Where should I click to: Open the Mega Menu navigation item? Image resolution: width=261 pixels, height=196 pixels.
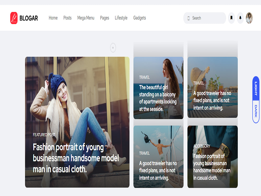point(86,18)
